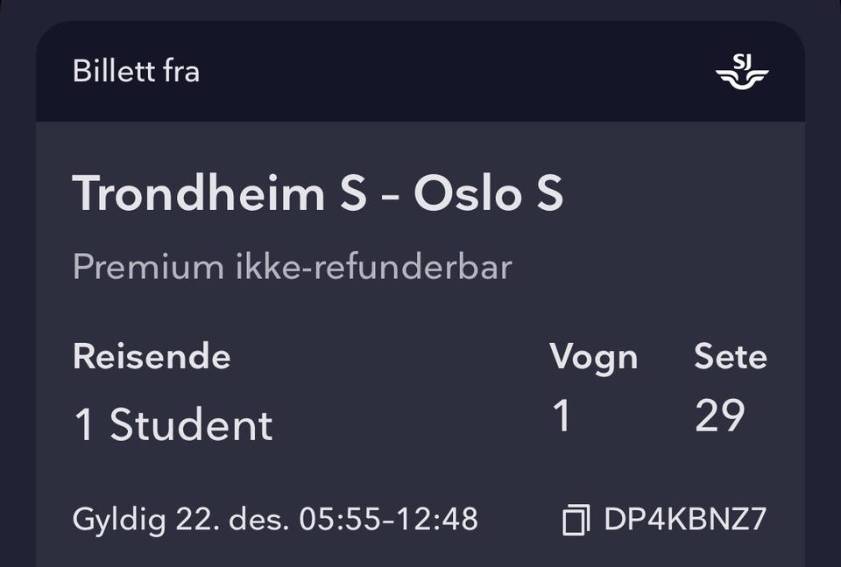Tap 'Oslo S' destination text
The height and width of the screenshot is (567, 841).
(489, 192)
